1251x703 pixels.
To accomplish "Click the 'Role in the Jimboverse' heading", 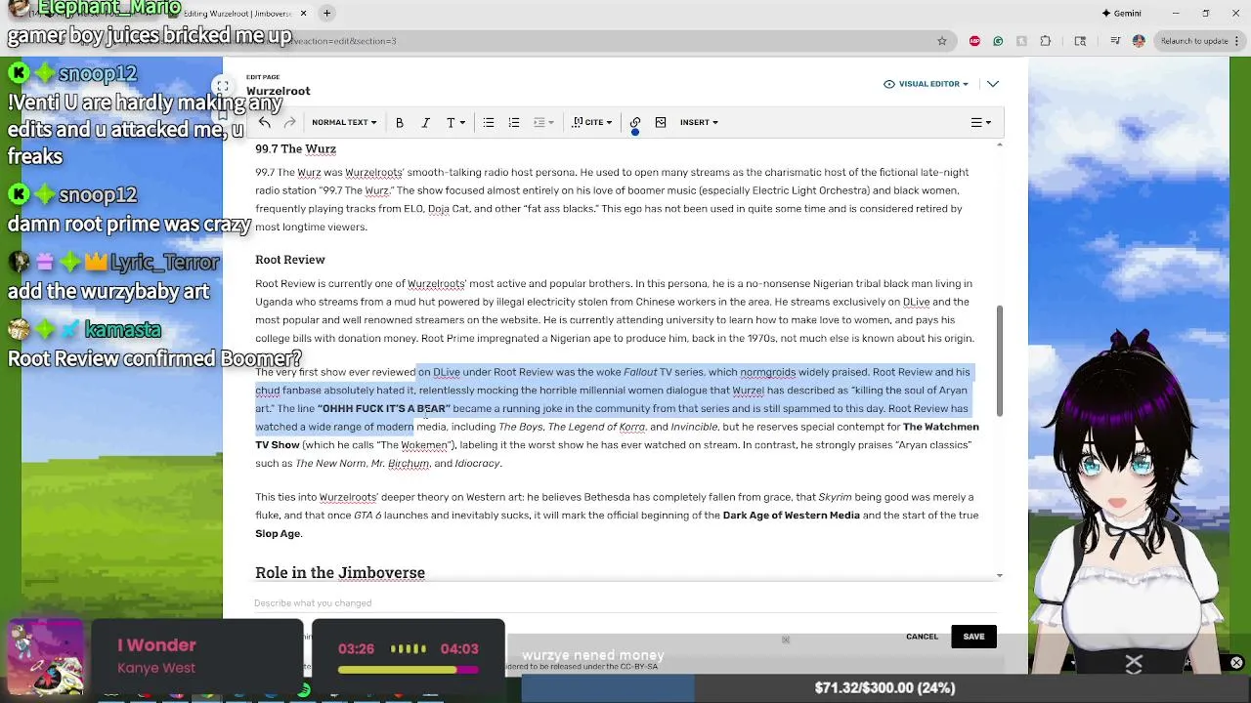I will (340, 573).
